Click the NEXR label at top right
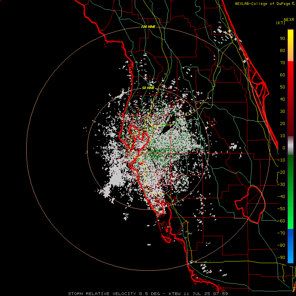 click(x=289, y=20)
